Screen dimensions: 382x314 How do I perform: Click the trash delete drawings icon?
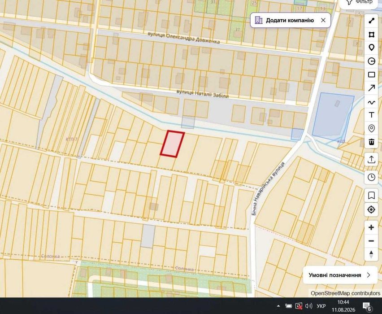pyautogui.click(x=371, y=142)
